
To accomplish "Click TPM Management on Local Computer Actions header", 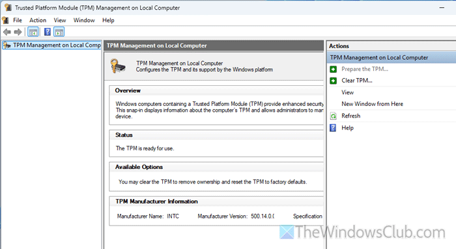I will pyautogui.click(x=392, y=57).
